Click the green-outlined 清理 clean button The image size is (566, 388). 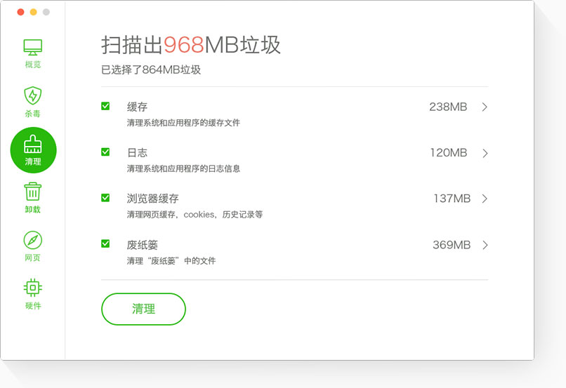(x=143, y=309)
